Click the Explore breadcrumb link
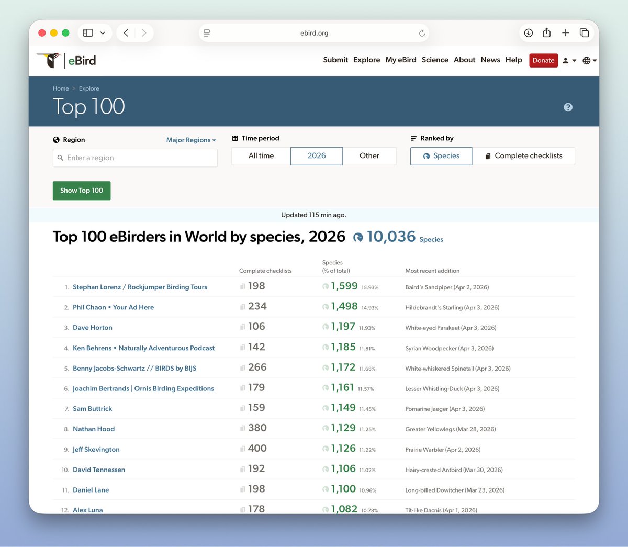The image size is (628, 547). coord(89,88)
